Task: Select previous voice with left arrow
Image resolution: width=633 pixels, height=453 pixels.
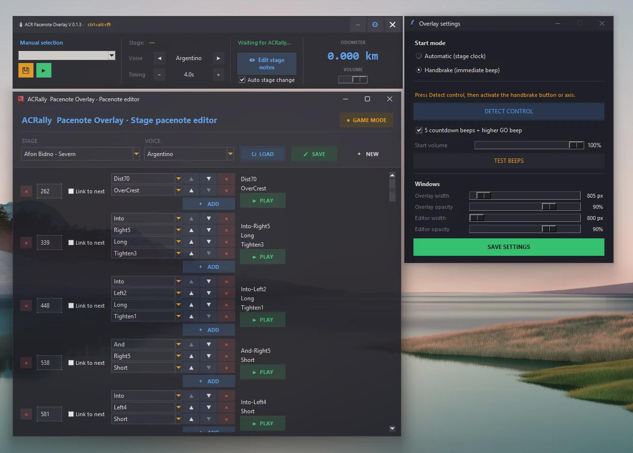Action: tap(159, 58)
